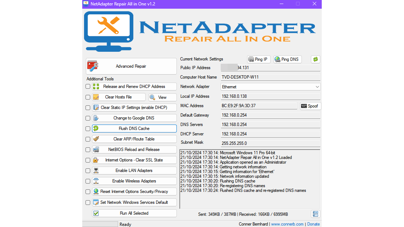Open the Donate link
The height and width of the screenshot is (227, 404).
tap(313, 224)
